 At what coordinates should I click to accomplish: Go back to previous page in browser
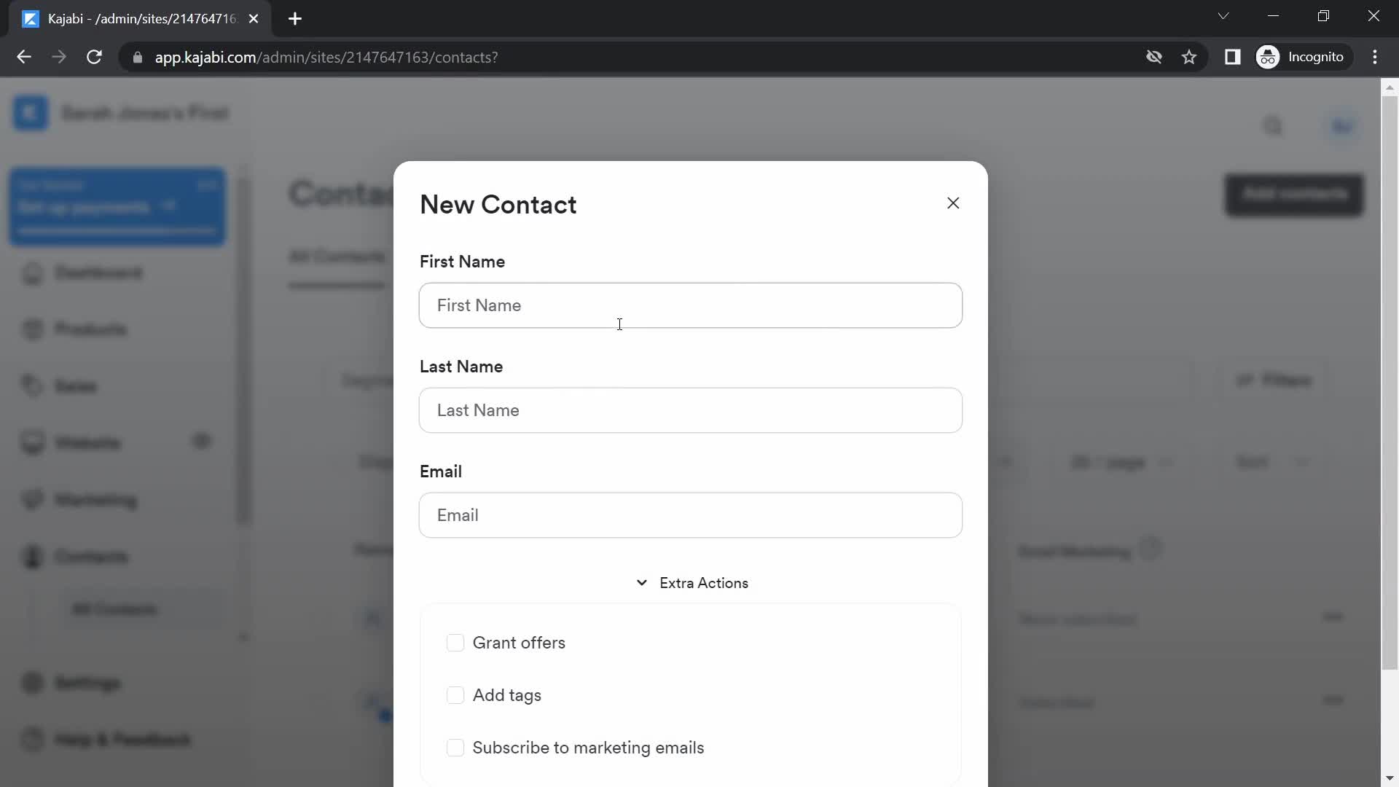pos(24,57)
